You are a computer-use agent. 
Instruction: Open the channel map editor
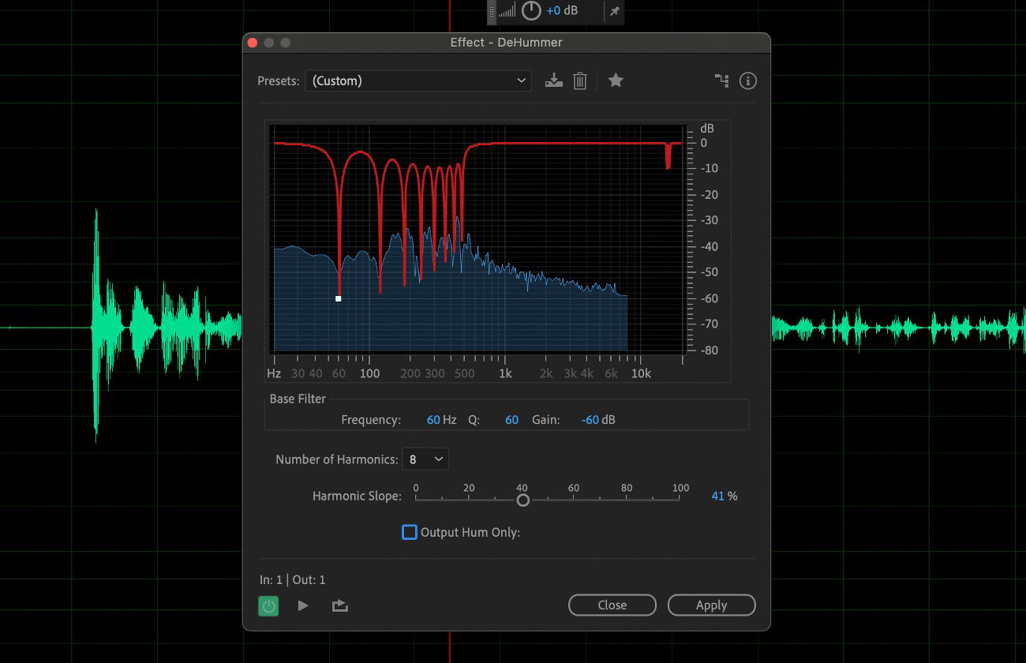[x=721, y=81]
